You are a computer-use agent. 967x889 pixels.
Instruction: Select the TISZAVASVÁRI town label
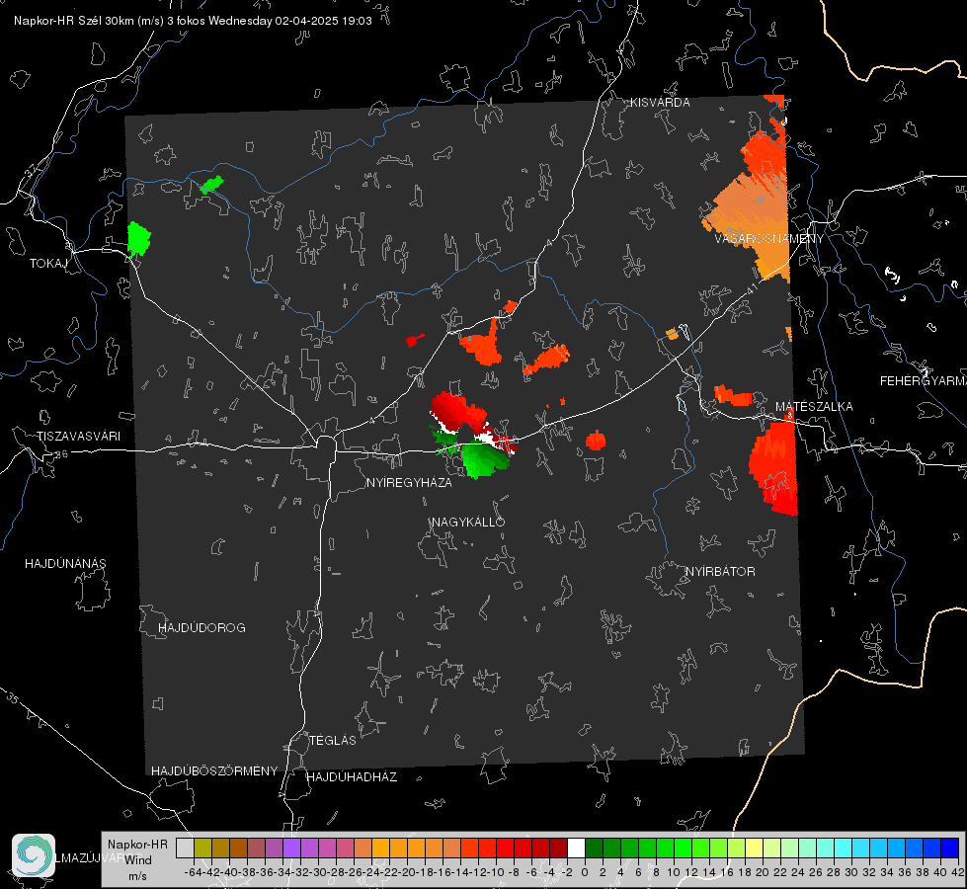(x=78, y=437)
